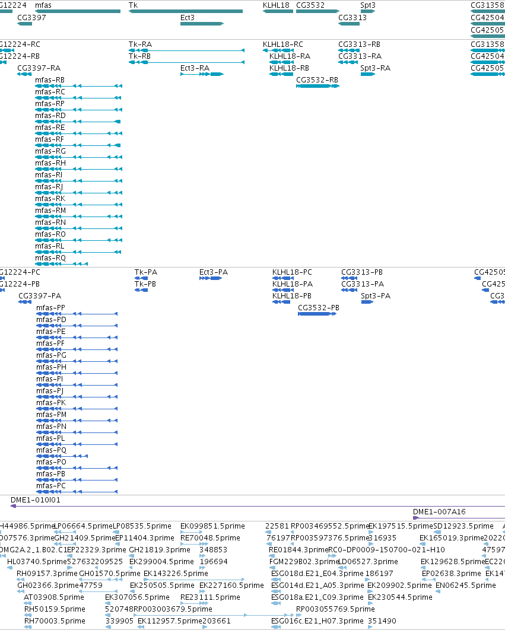Click the Spt3-PA protein label
The image size is (505, 630).
[376, 295]
